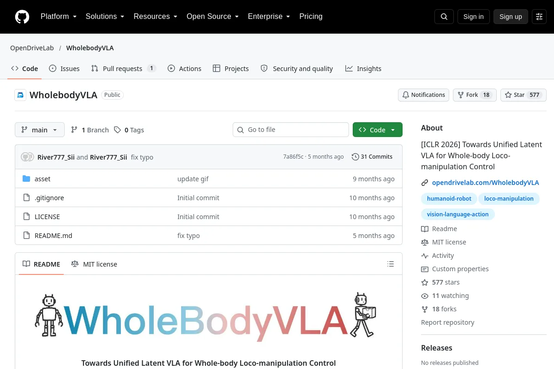
Task: Expand the Open Source menu
Action: tap(213, 17)
